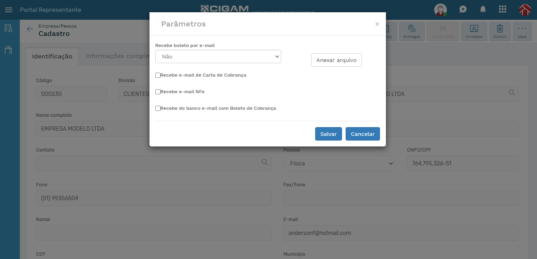Toggle Recebe do banco e-mail com Boleto

tap(158, 108)
